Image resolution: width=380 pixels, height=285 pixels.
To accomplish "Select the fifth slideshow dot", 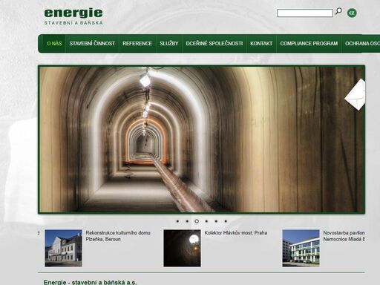I will 216,221.
